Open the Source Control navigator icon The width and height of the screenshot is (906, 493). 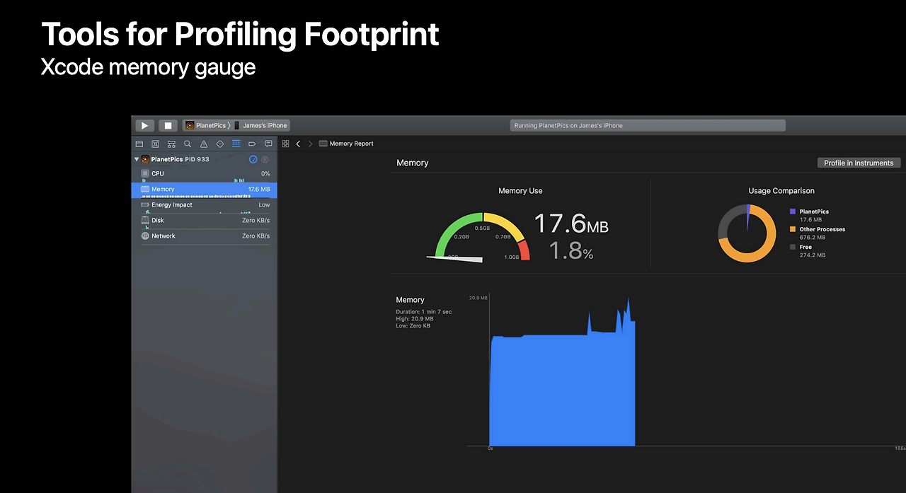156,144
